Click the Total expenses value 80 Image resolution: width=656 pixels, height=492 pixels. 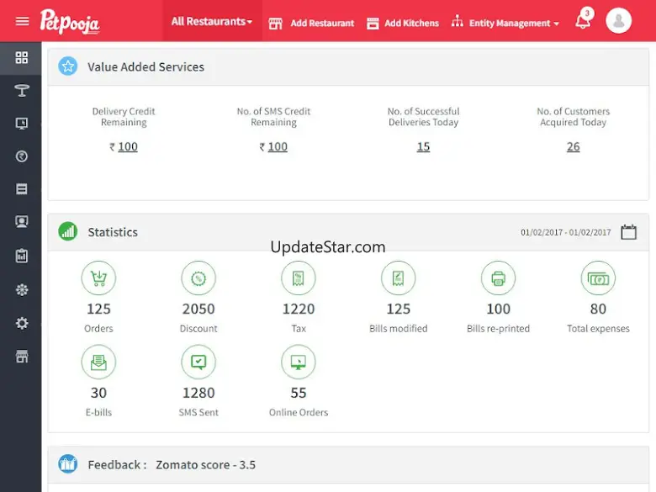point(598,309)
